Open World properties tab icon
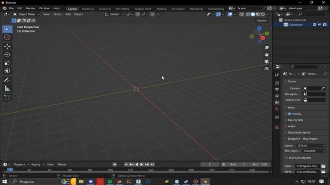This screenshot has height=185, width=330. (x=277, y=109)
